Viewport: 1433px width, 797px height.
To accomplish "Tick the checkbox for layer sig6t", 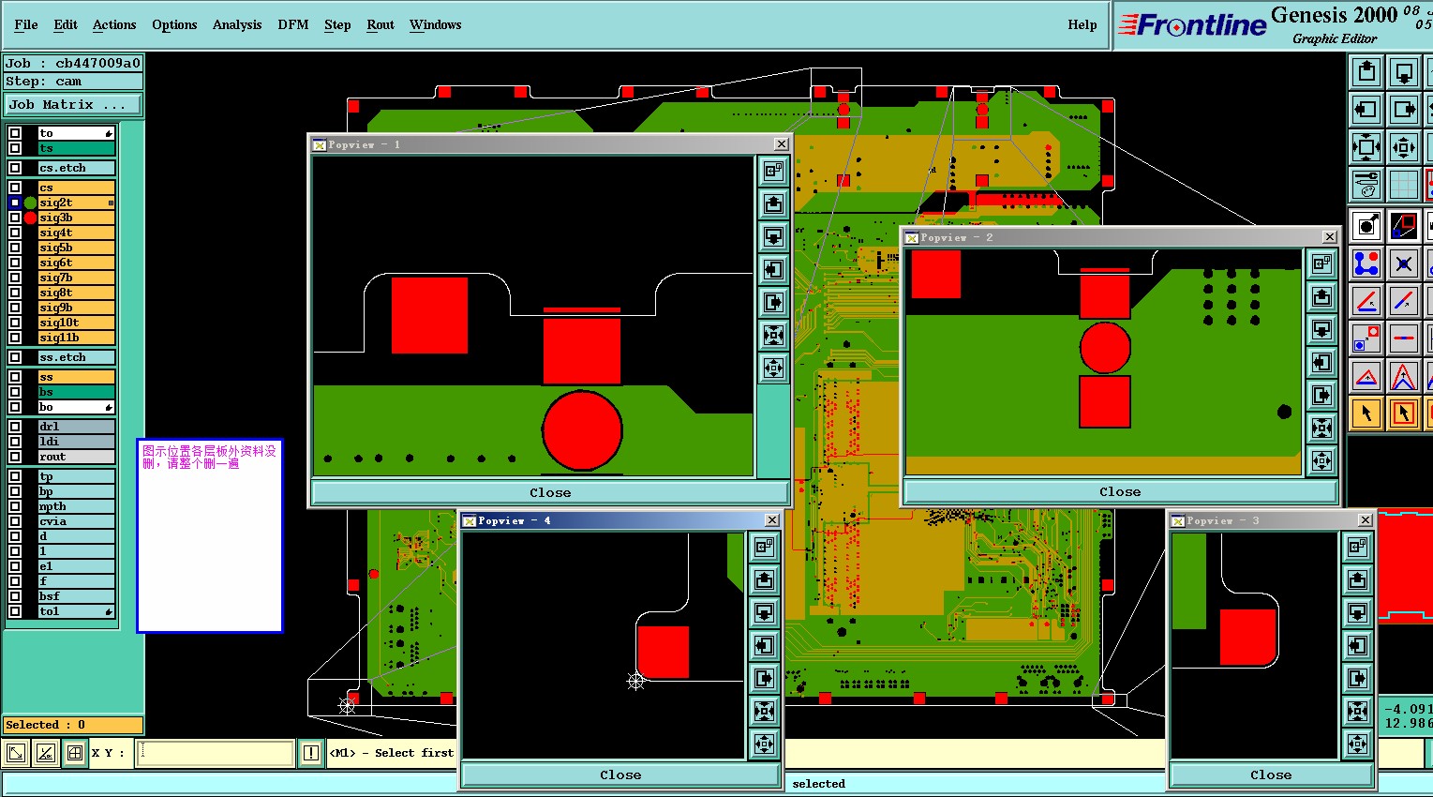I will (x=15, y=263).
